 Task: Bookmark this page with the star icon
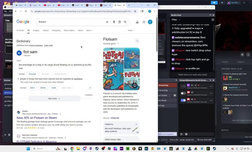135,11
